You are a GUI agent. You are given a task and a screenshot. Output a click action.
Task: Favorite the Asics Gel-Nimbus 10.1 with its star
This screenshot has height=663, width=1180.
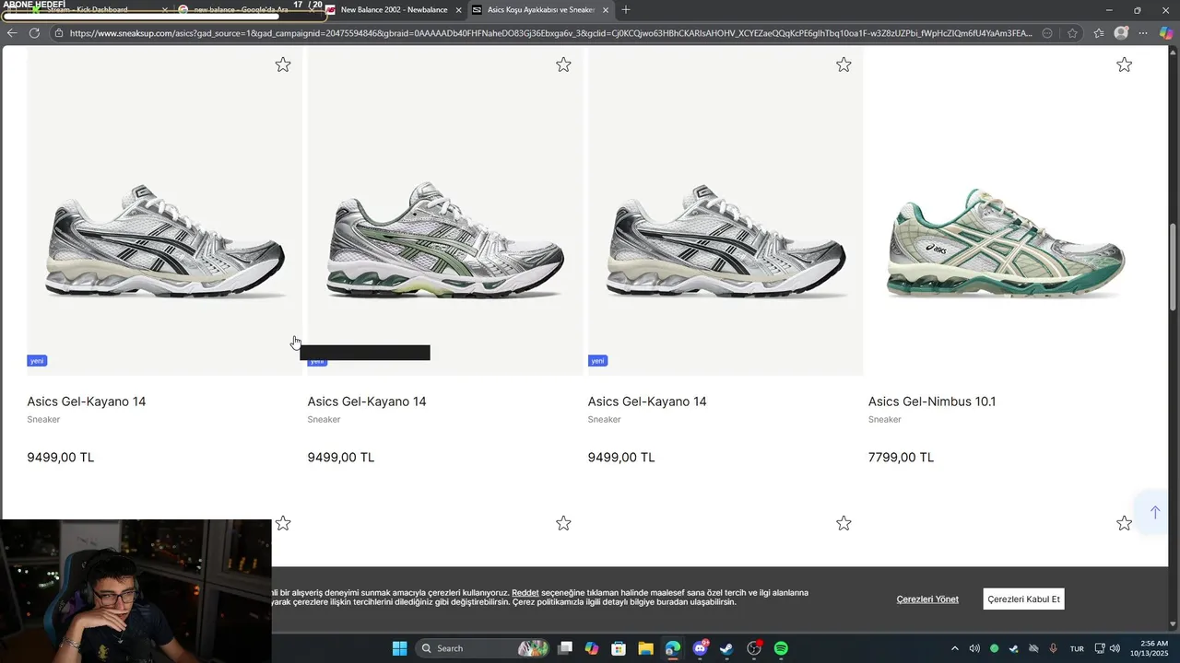[x=1124, y=64]
